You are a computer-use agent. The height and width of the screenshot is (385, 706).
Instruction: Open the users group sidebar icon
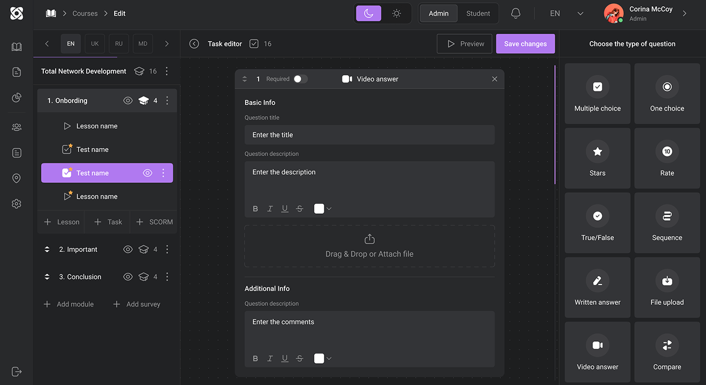(16, 127)
